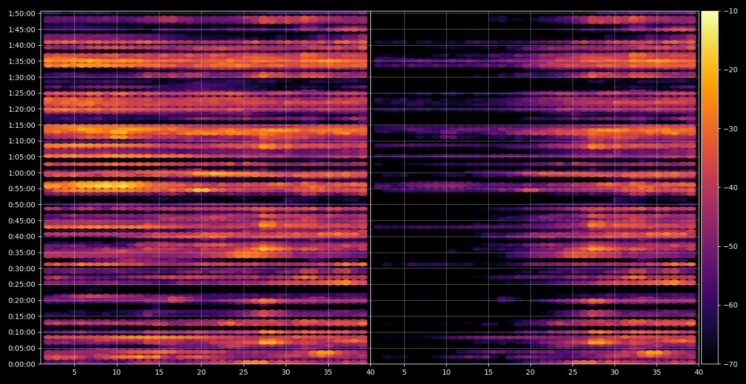Select the 1:00:00 tick label
746x384 pixels.
pyautogui.click(x=22, y=173)
